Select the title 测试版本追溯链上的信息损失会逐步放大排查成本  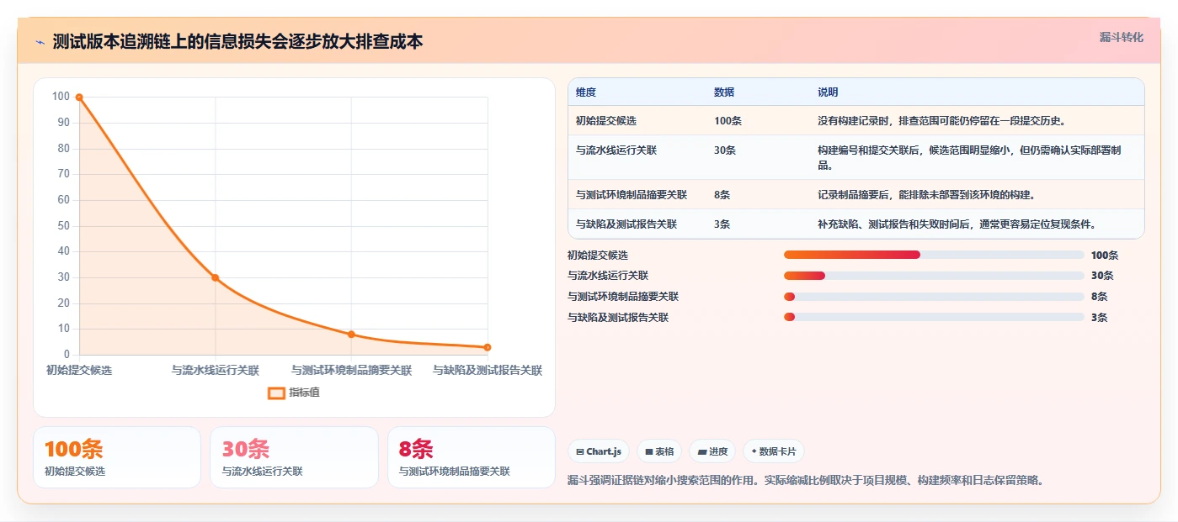(237, 42)
